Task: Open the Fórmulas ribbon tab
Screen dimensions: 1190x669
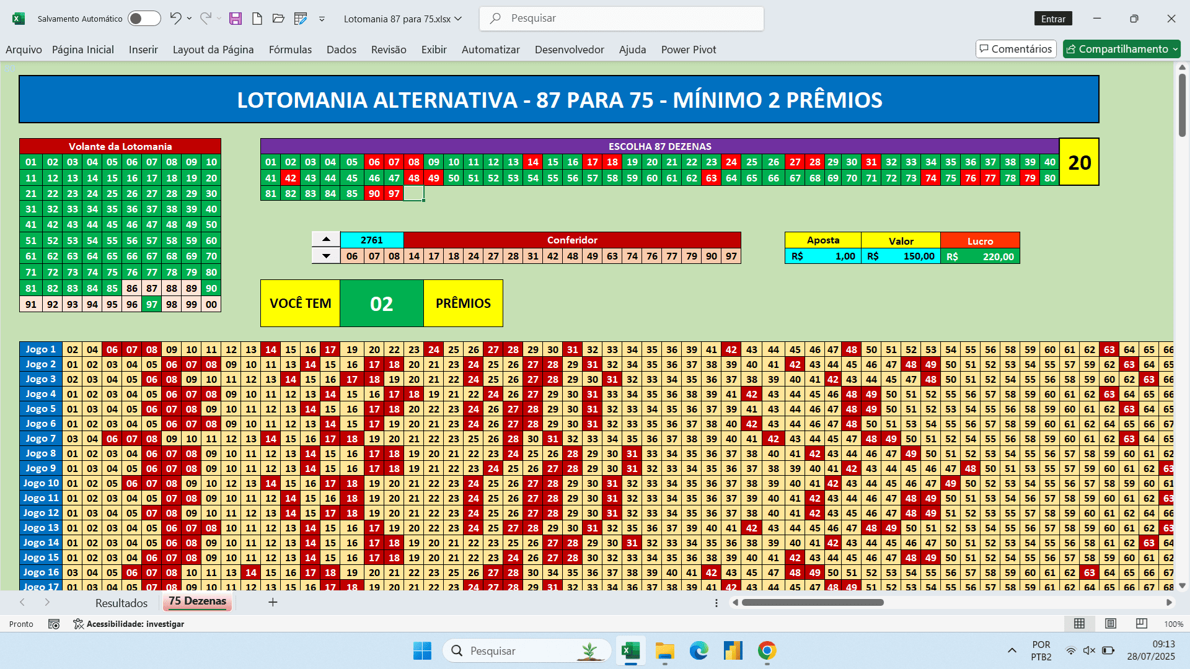Action: tap(290, 50)
